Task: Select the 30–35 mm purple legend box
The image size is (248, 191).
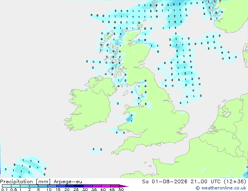Action: pos(88,186)
